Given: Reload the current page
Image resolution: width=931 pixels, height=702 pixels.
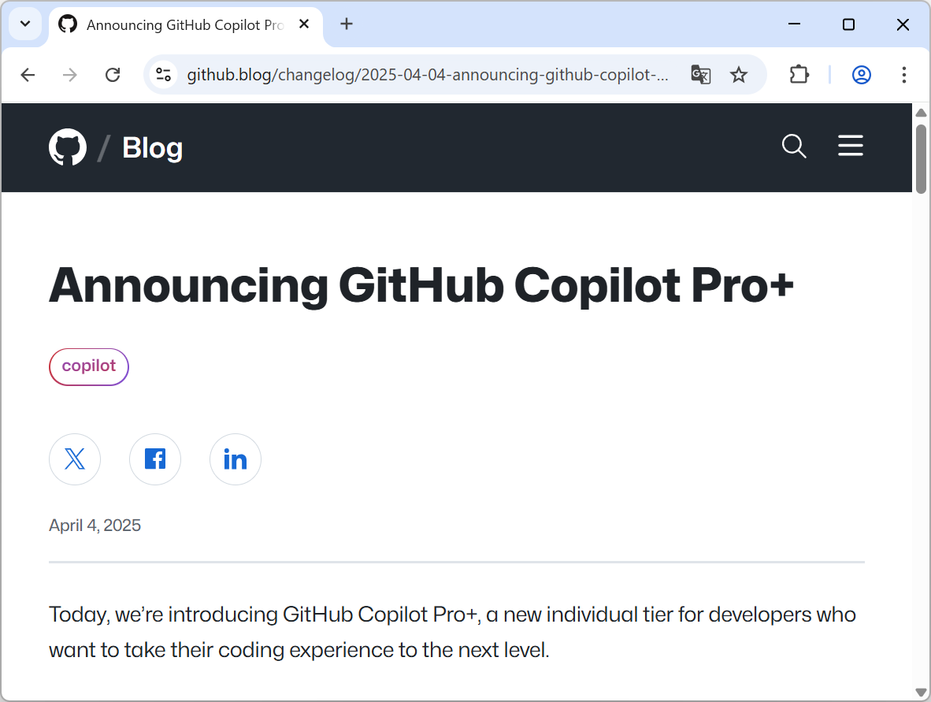Looking at the screenshot, I should pos(113,75).
